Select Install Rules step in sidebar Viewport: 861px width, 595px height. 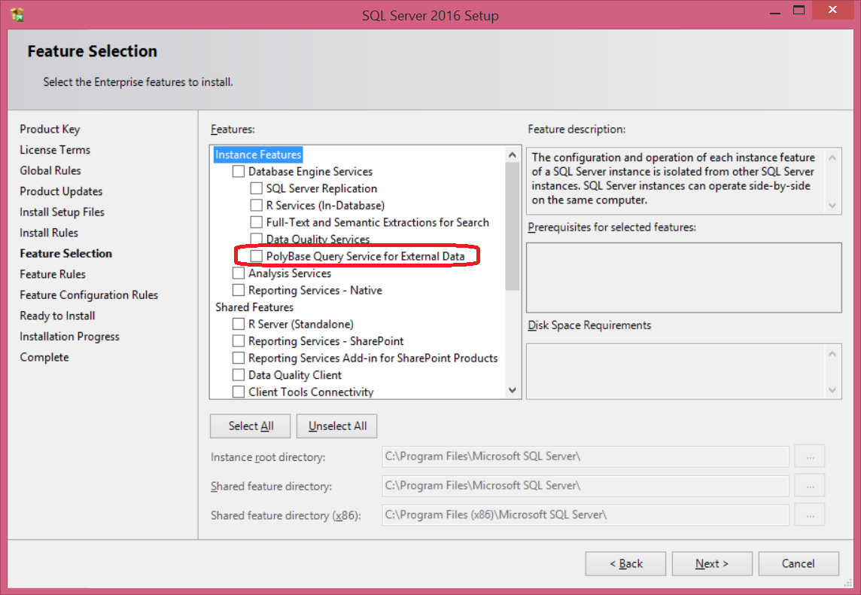click(49, 233)
